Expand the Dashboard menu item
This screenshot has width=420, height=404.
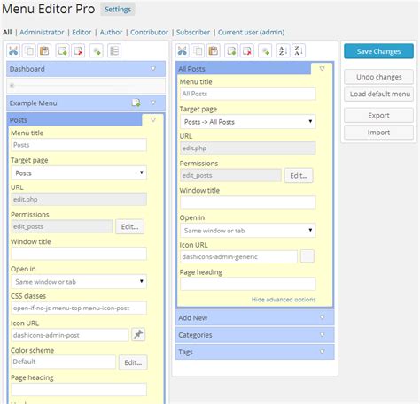click(153, 69)
